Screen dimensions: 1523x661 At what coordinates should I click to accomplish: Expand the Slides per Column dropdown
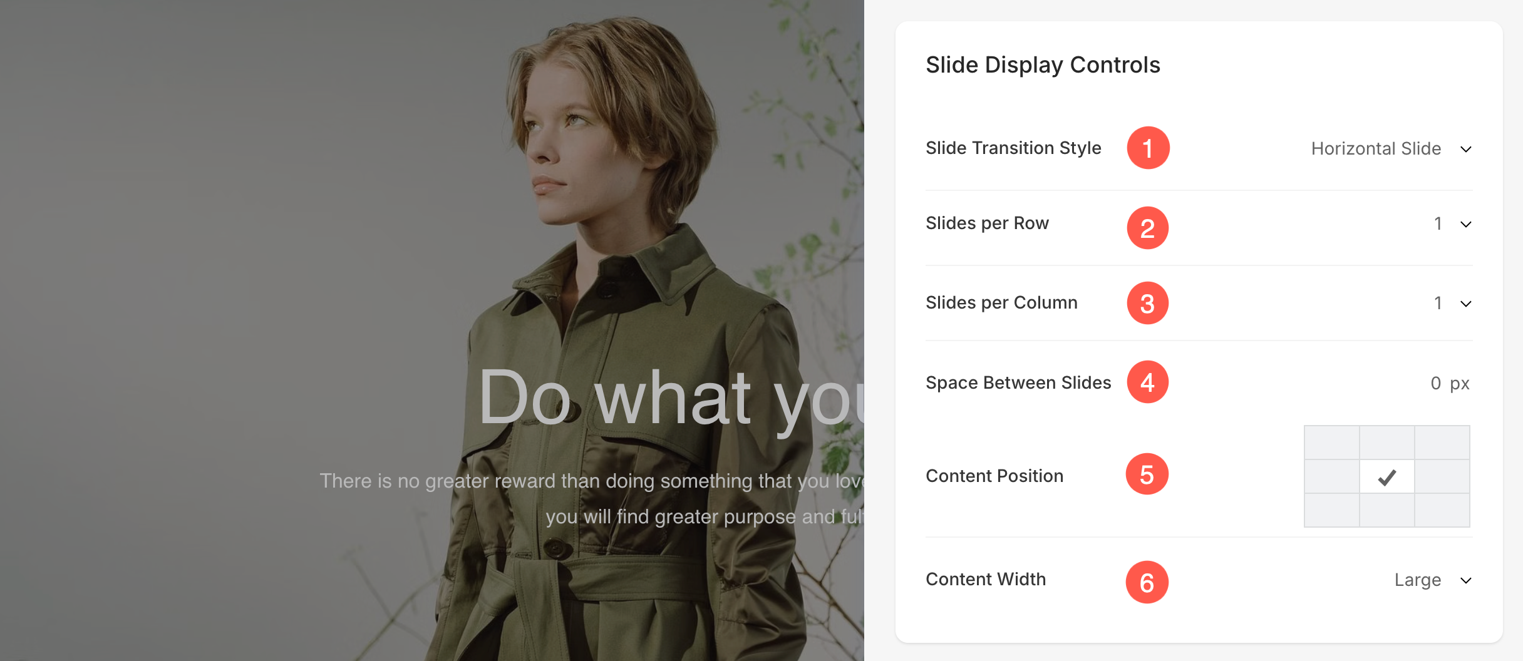1452,304
